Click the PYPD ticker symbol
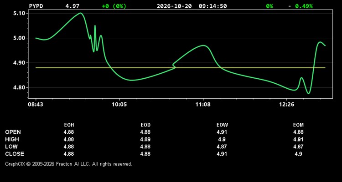 click(36, 6)
